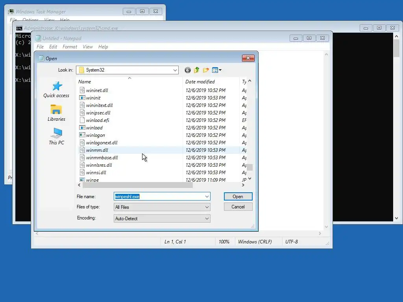Viewport: 403px width, 302px height.
Task: Select the winmmbase.dll file name
Action: tap(102, 157)
